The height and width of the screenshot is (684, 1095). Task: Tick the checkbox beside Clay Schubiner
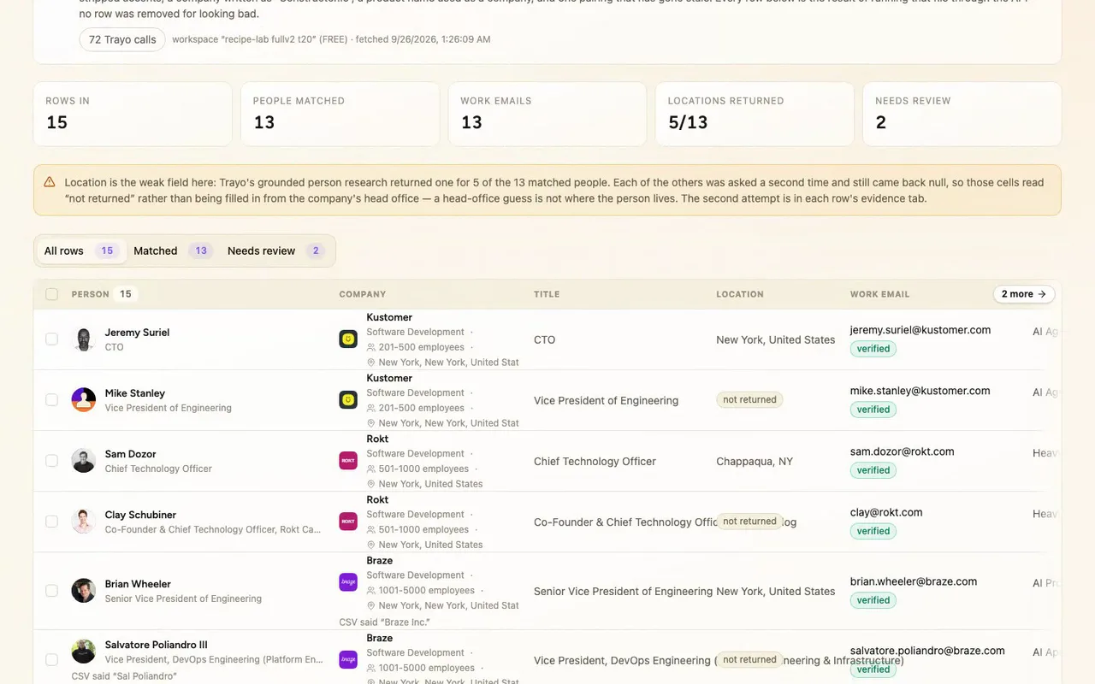(x=51, y=522)
